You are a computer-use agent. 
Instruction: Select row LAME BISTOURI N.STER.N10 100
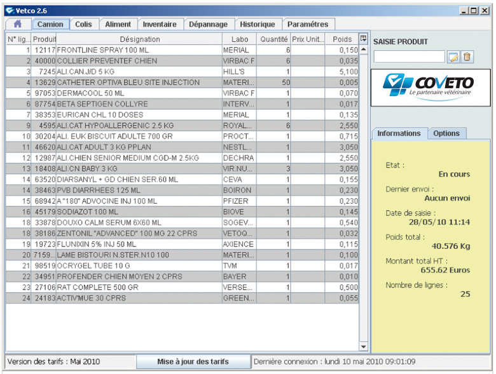[x=183, y=255]
